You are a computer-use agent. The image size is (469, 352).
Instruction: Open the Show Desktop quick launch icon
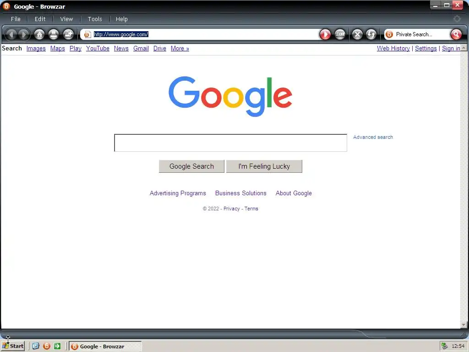(36, 346)
